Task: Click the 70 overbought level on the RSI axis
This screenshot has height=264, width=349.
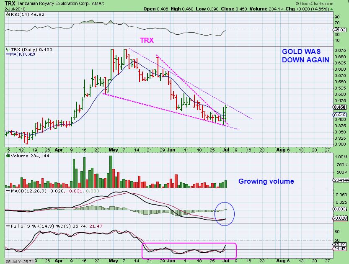Action: pos(337,23)
